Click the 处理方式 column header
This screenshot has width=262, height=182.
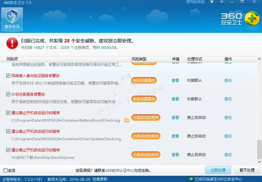pyautogui.click(x=195, y=58)
